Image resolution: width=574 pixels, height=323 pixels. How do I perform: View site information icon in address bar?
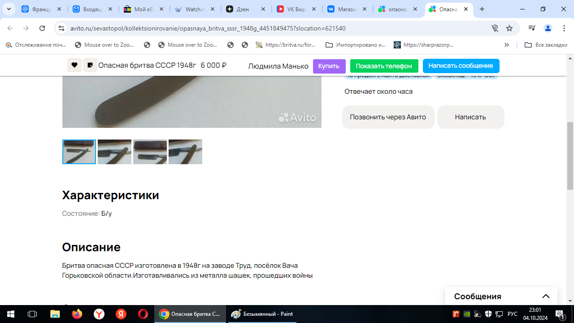tap(61, 28)
